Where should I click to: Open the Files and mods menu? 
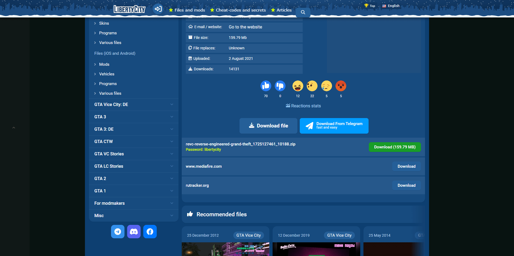click(x=187, y=10)
